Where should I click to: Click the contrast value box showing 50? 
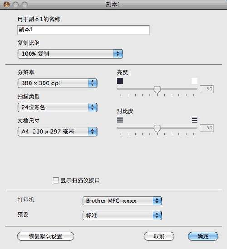[207, 128]
